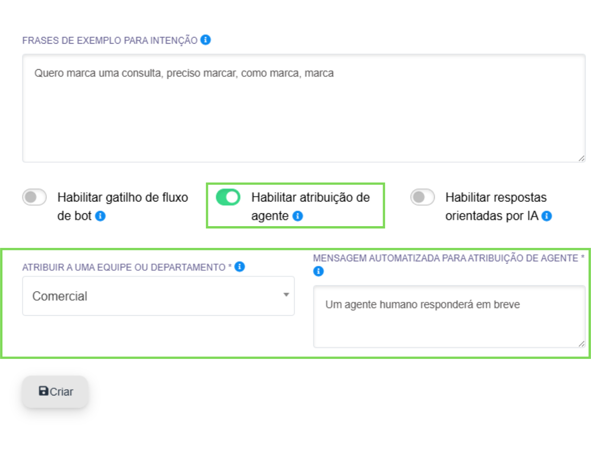Click the Habilitar atribuição de agente label
Image resolution: width=591 pixels, height=457 pixels.
coord(311,207)
